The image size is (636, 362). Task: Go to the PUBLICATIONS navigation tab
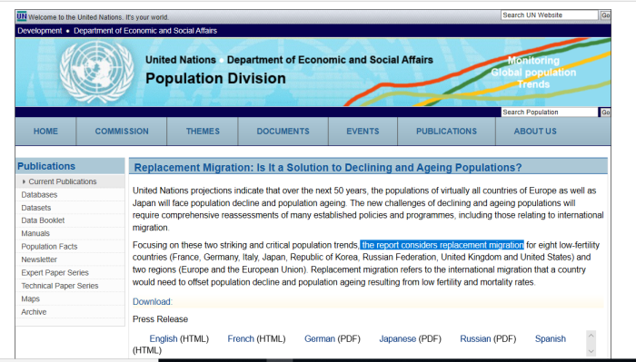(x=447, y=132)
